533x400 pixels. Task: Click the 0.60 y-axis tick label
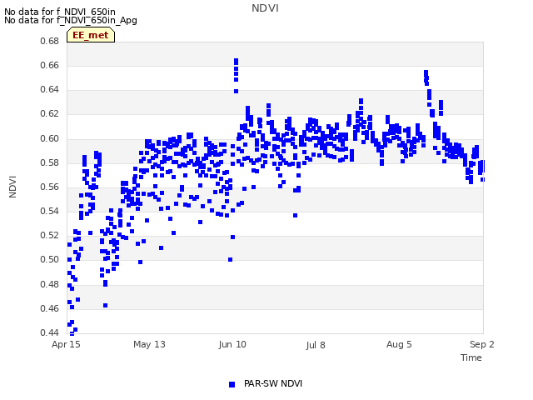(x=50, y=139)
